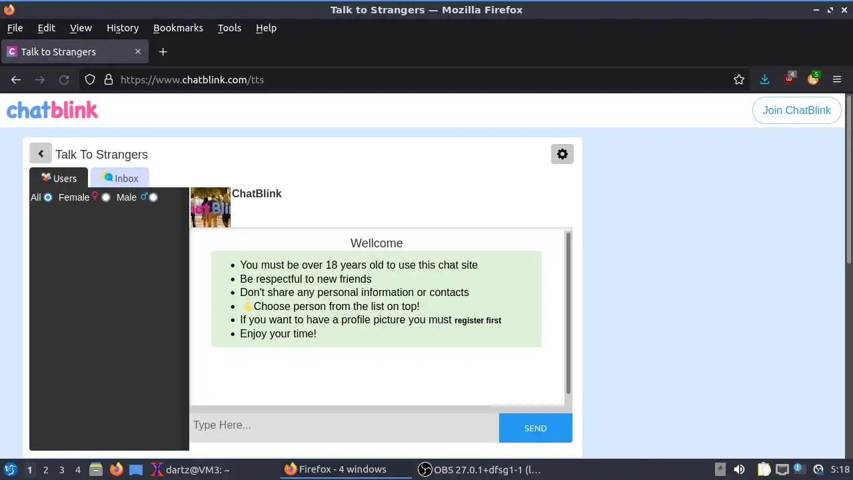Open the Edit menu

[x=46, y=28]
